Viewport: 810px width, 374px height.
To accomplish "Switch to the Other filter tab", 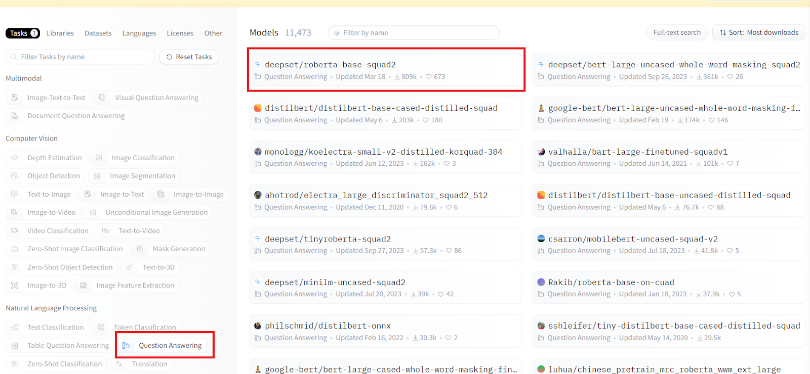I will tap(213, 33).
